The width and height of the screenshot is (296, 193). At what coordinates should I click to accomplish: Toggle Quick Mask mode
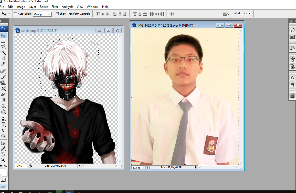coord(3,180)
